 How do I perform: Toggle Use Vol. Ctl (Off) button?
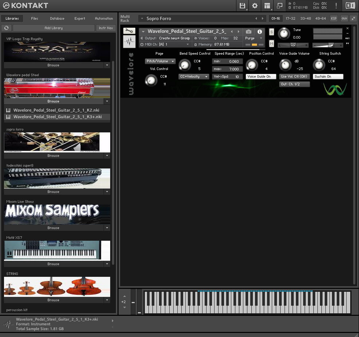tap(294, 77)
